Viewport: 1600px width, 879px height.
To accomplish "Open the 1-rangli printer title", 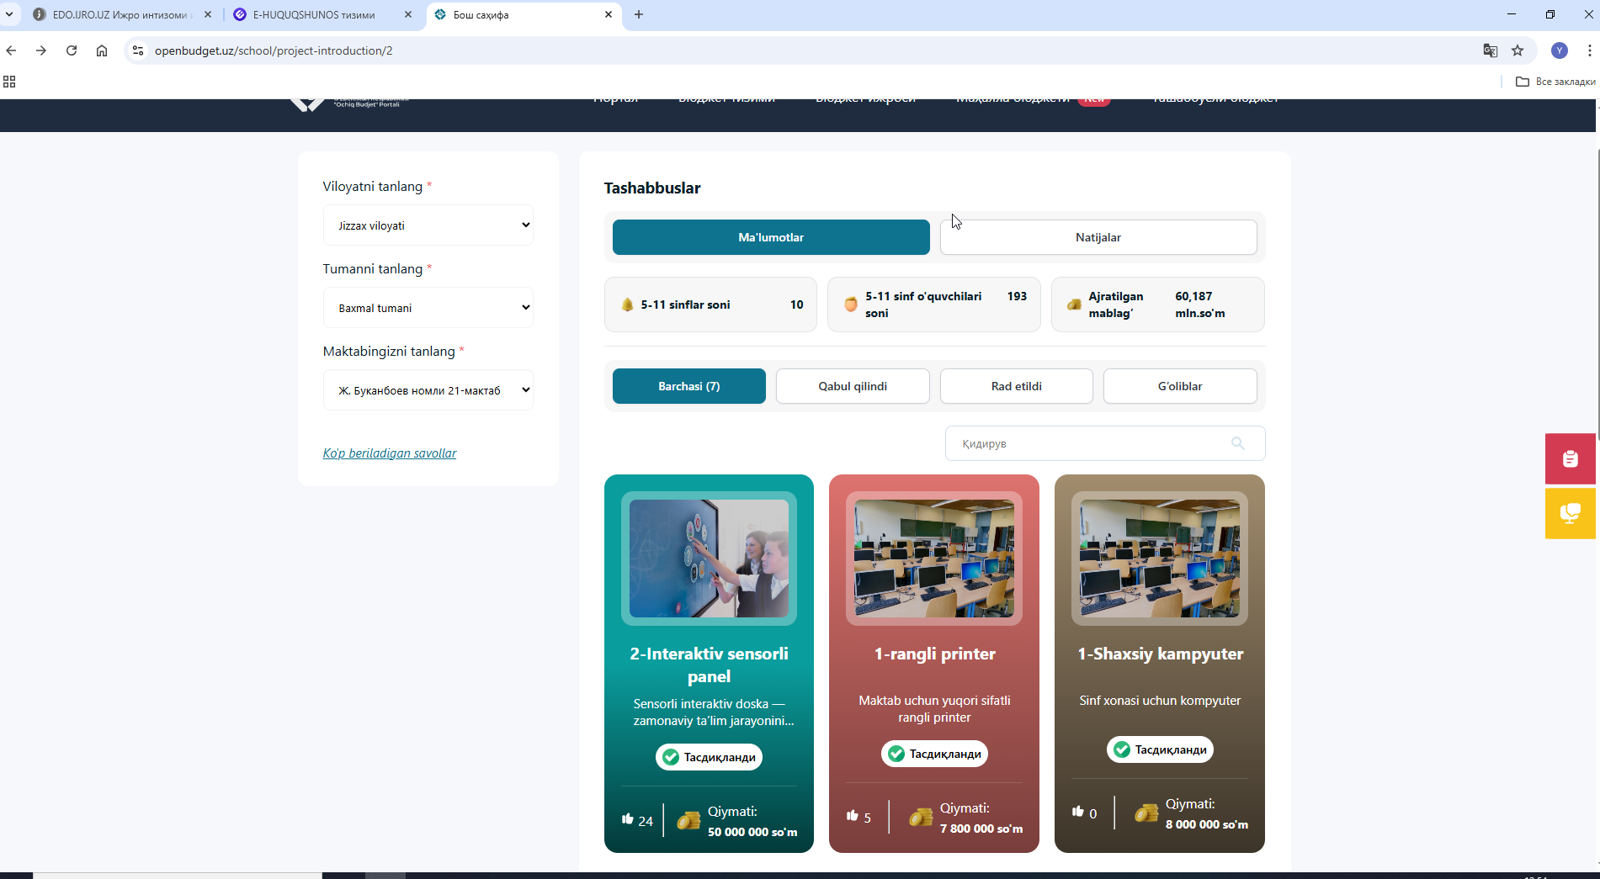I will pyautogui.click(x=934, y=654).
